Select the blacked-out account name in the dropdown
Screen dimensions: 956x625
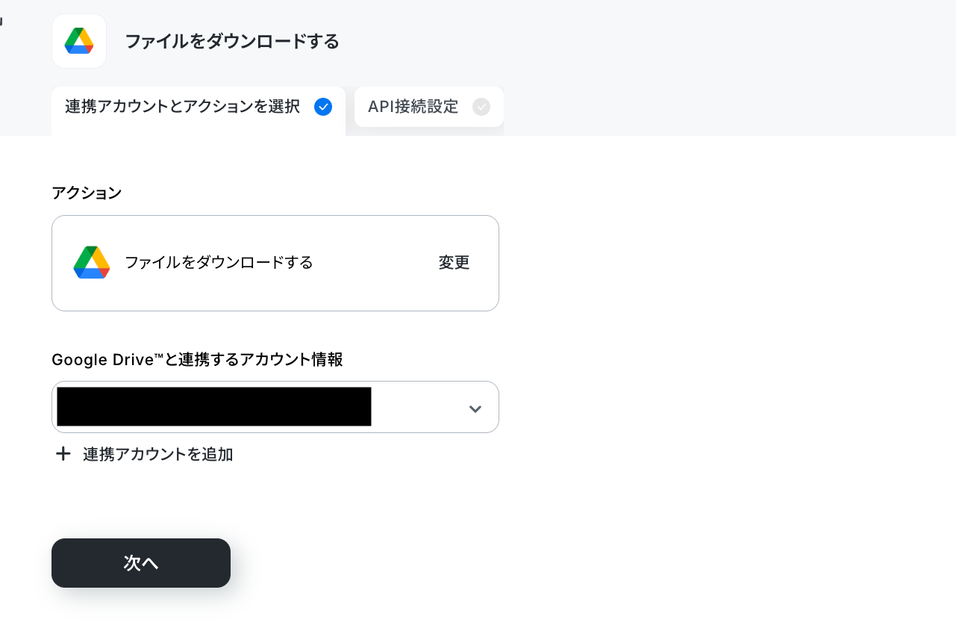pyautogui.click(x=214, y=407)
